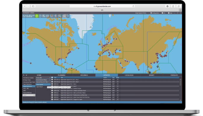The width and height of the screenshot is (203, 116).
Task: Select the area zoom selection tool icon
Action: (x=44, y=16)
